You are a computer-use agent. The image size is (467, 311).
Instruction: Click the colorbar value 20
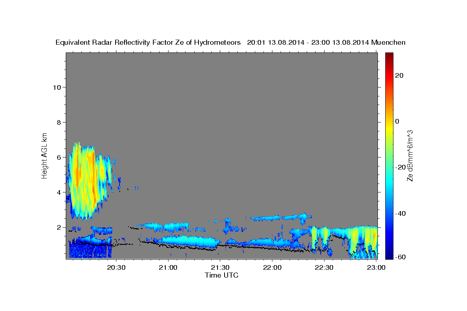click(x=399, y=75)
